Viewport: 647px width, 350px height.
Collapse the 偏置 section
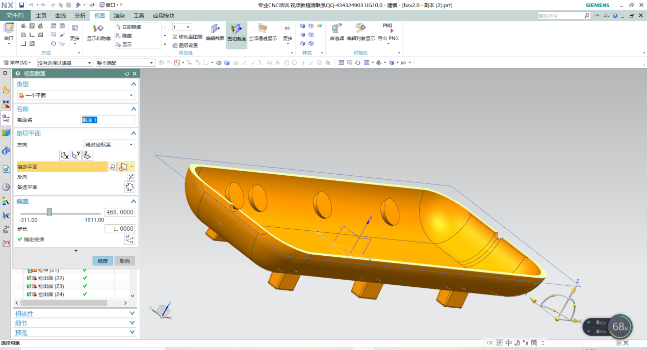pyautogui.click(x=134, y=201)
